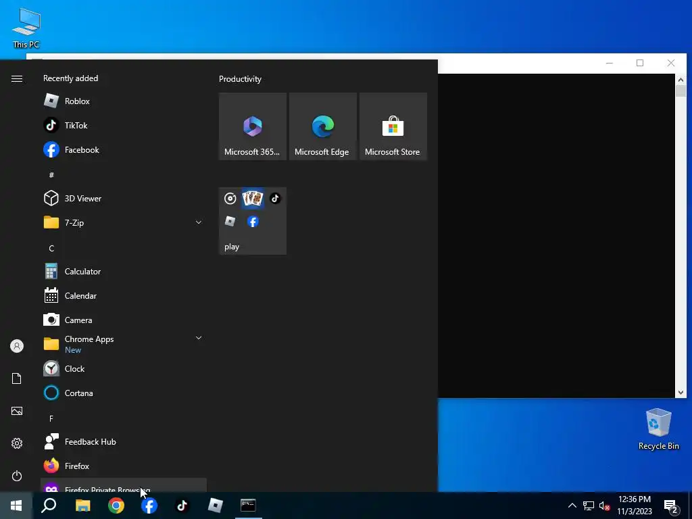Switch to Command Prompt on taskbar
Viewport: 692px width, 519px height.
pyautogui.click(x=249, y=505)
